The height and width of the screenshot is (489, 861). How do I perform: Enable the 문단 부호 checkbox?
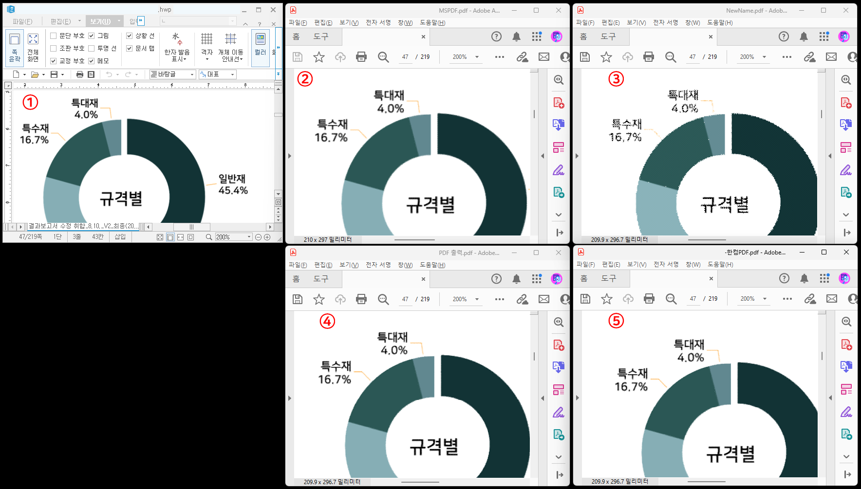(54, 36)
